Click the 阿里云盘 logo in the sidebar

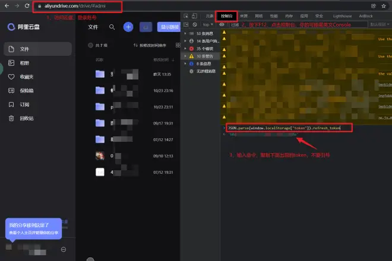coord(24,27)
